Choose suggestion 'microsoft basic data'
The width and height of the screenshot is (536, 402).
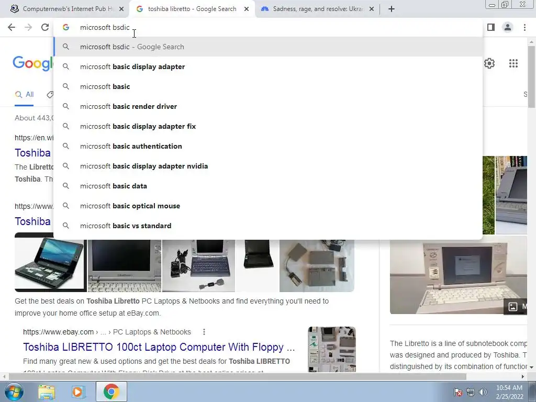coord(269,186)
